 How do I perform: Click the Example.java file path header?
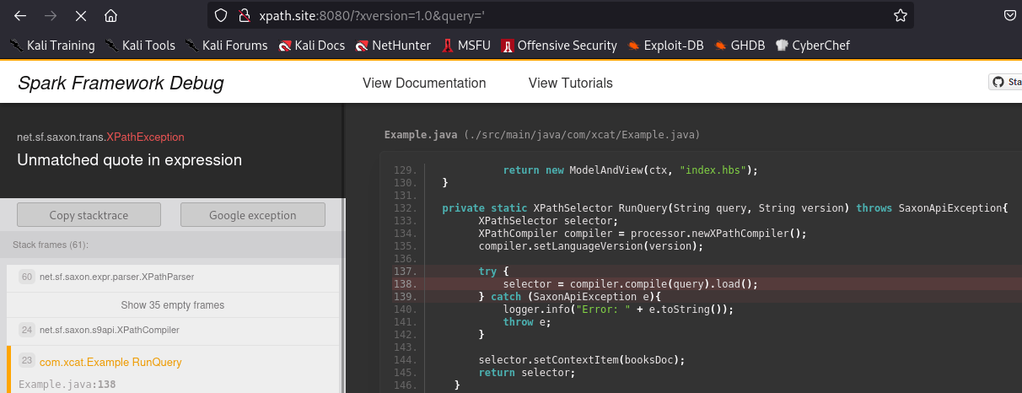coord(542,135)
